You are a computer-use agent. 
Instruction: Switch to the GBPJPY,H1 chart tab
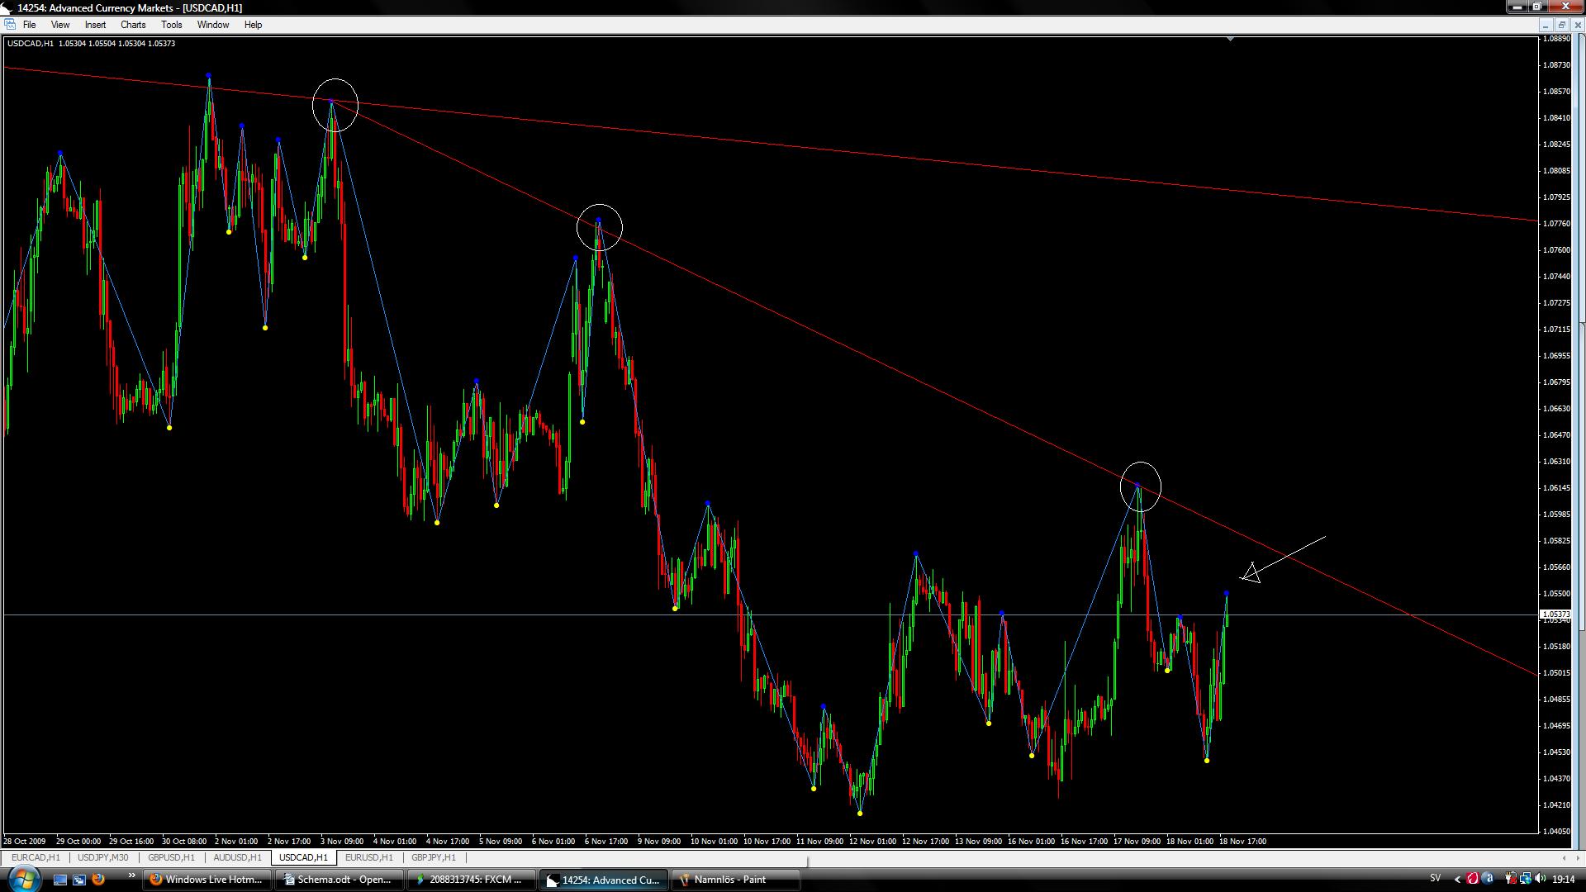click(x=434, y=857)
